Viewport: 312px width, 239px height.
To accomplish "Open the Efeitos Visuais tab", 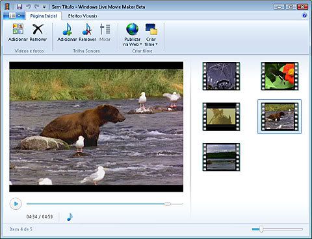I will point(83,16).
